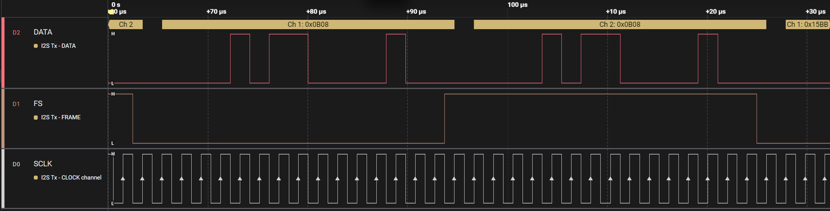The width and height of the screenshot is (830, 211).
Task: Click the yellow dot beside I2S Tx - DATA
Action: (36, 46)
